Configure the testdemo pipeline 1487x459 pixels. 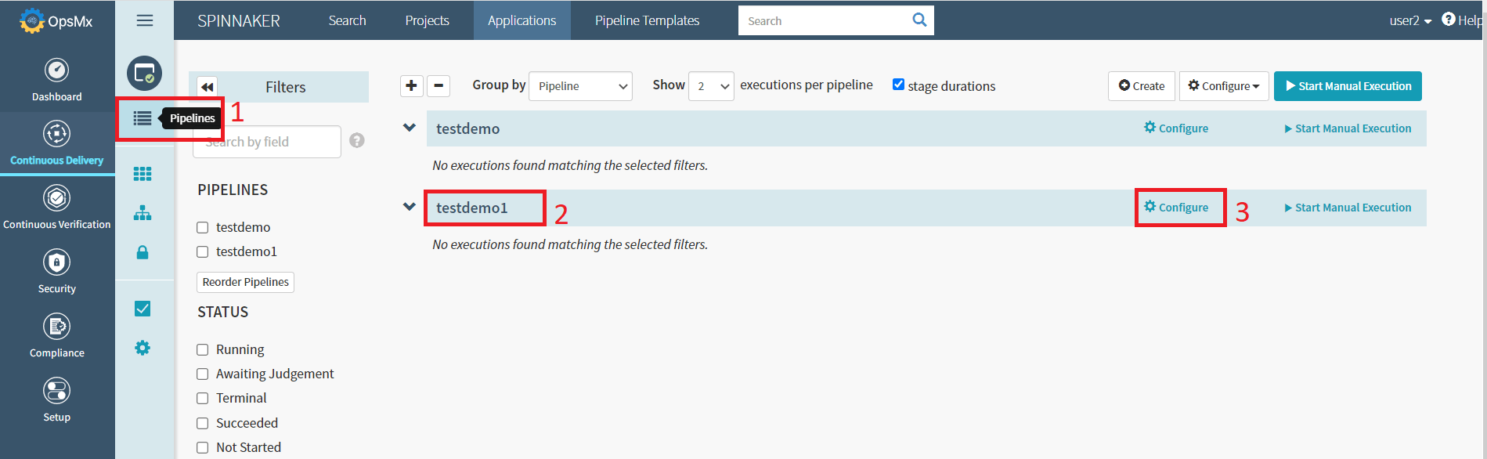pos(1176,128)
